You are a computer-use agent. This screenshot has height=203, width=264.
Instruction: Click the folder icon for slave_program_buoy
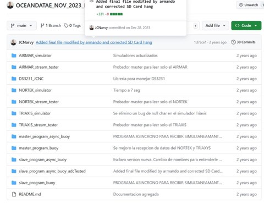[14, 183]
